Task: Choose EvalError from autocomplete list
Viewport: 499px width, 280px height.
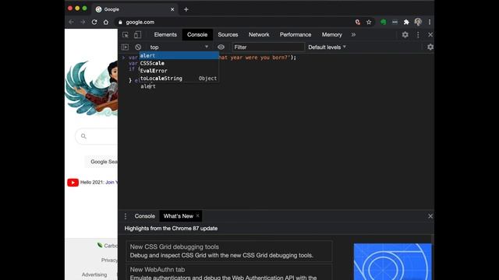Action: [179, 71]
